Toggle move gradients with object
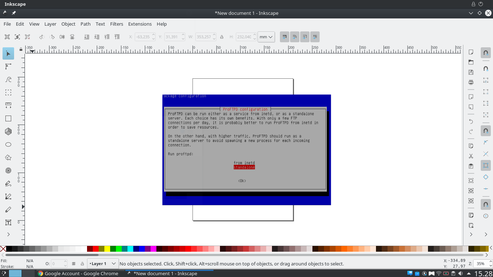 [x=305, y=37]
